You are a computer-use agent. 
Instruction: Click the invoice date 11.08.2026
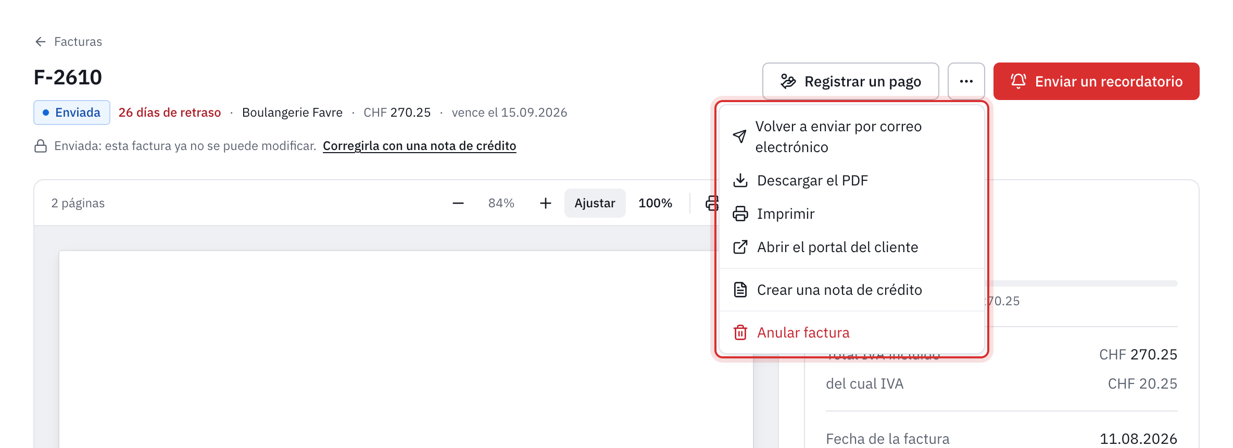[1138, 439]
